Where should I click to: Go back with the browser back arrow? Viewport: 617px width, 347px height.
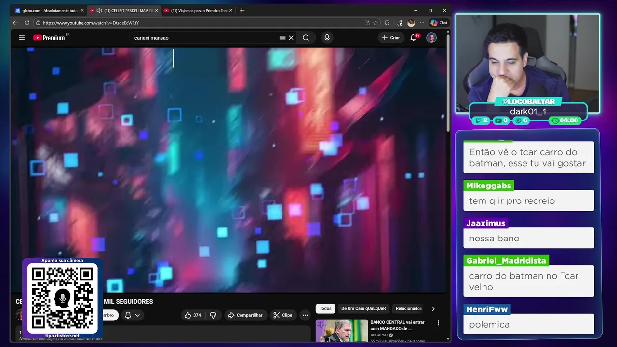pyautogui.click(x=16, y=23)
